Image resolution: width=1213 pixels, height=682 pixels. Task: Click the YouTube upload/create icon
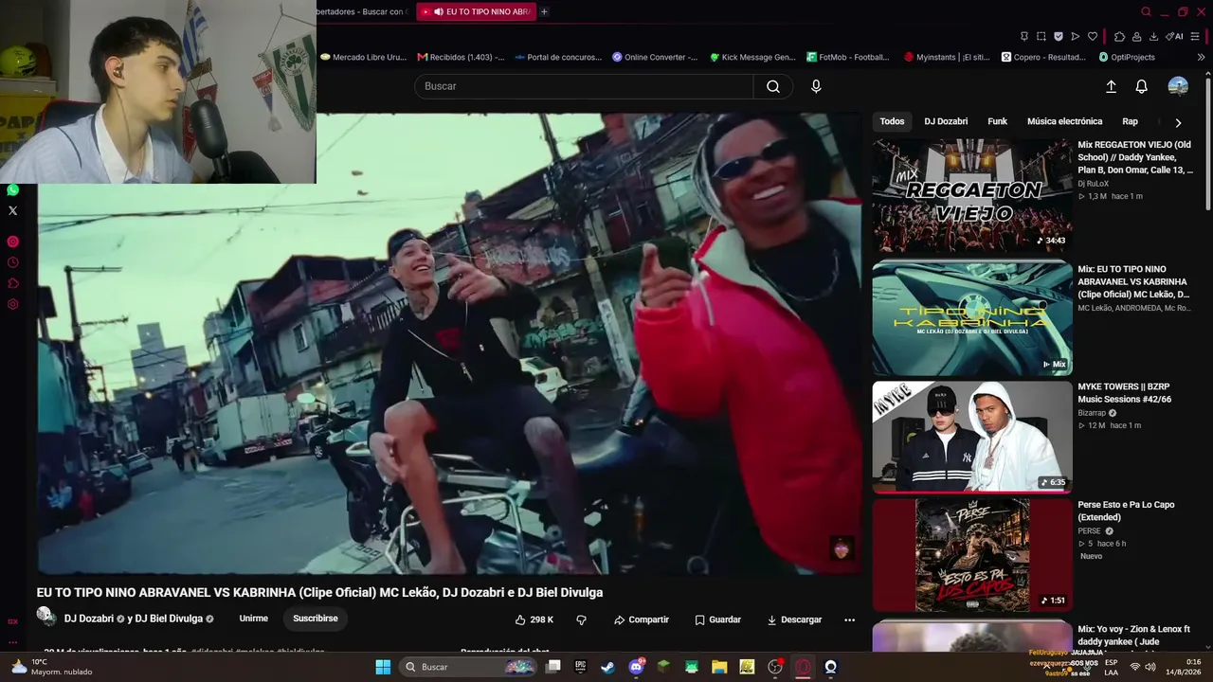(1112, 86)
